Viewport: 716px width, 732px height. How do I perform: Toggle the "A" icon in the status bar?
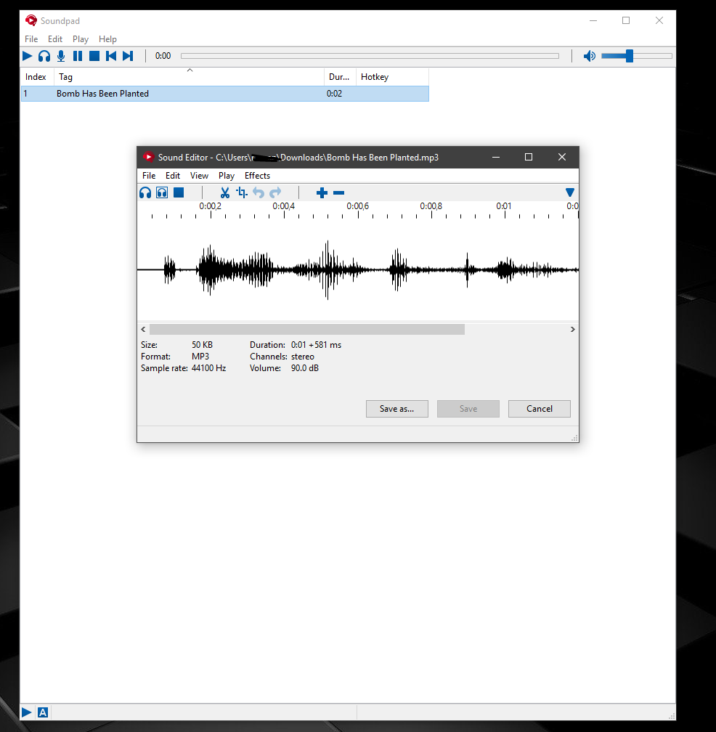click(x=43, y=712)
